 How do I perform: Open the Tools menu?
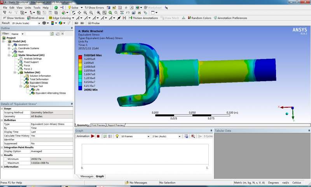click(x=37, y=7)
